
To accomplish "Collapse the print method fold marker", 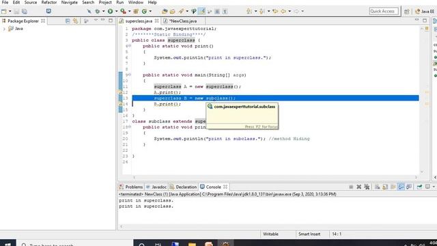I will click(130, 46).
